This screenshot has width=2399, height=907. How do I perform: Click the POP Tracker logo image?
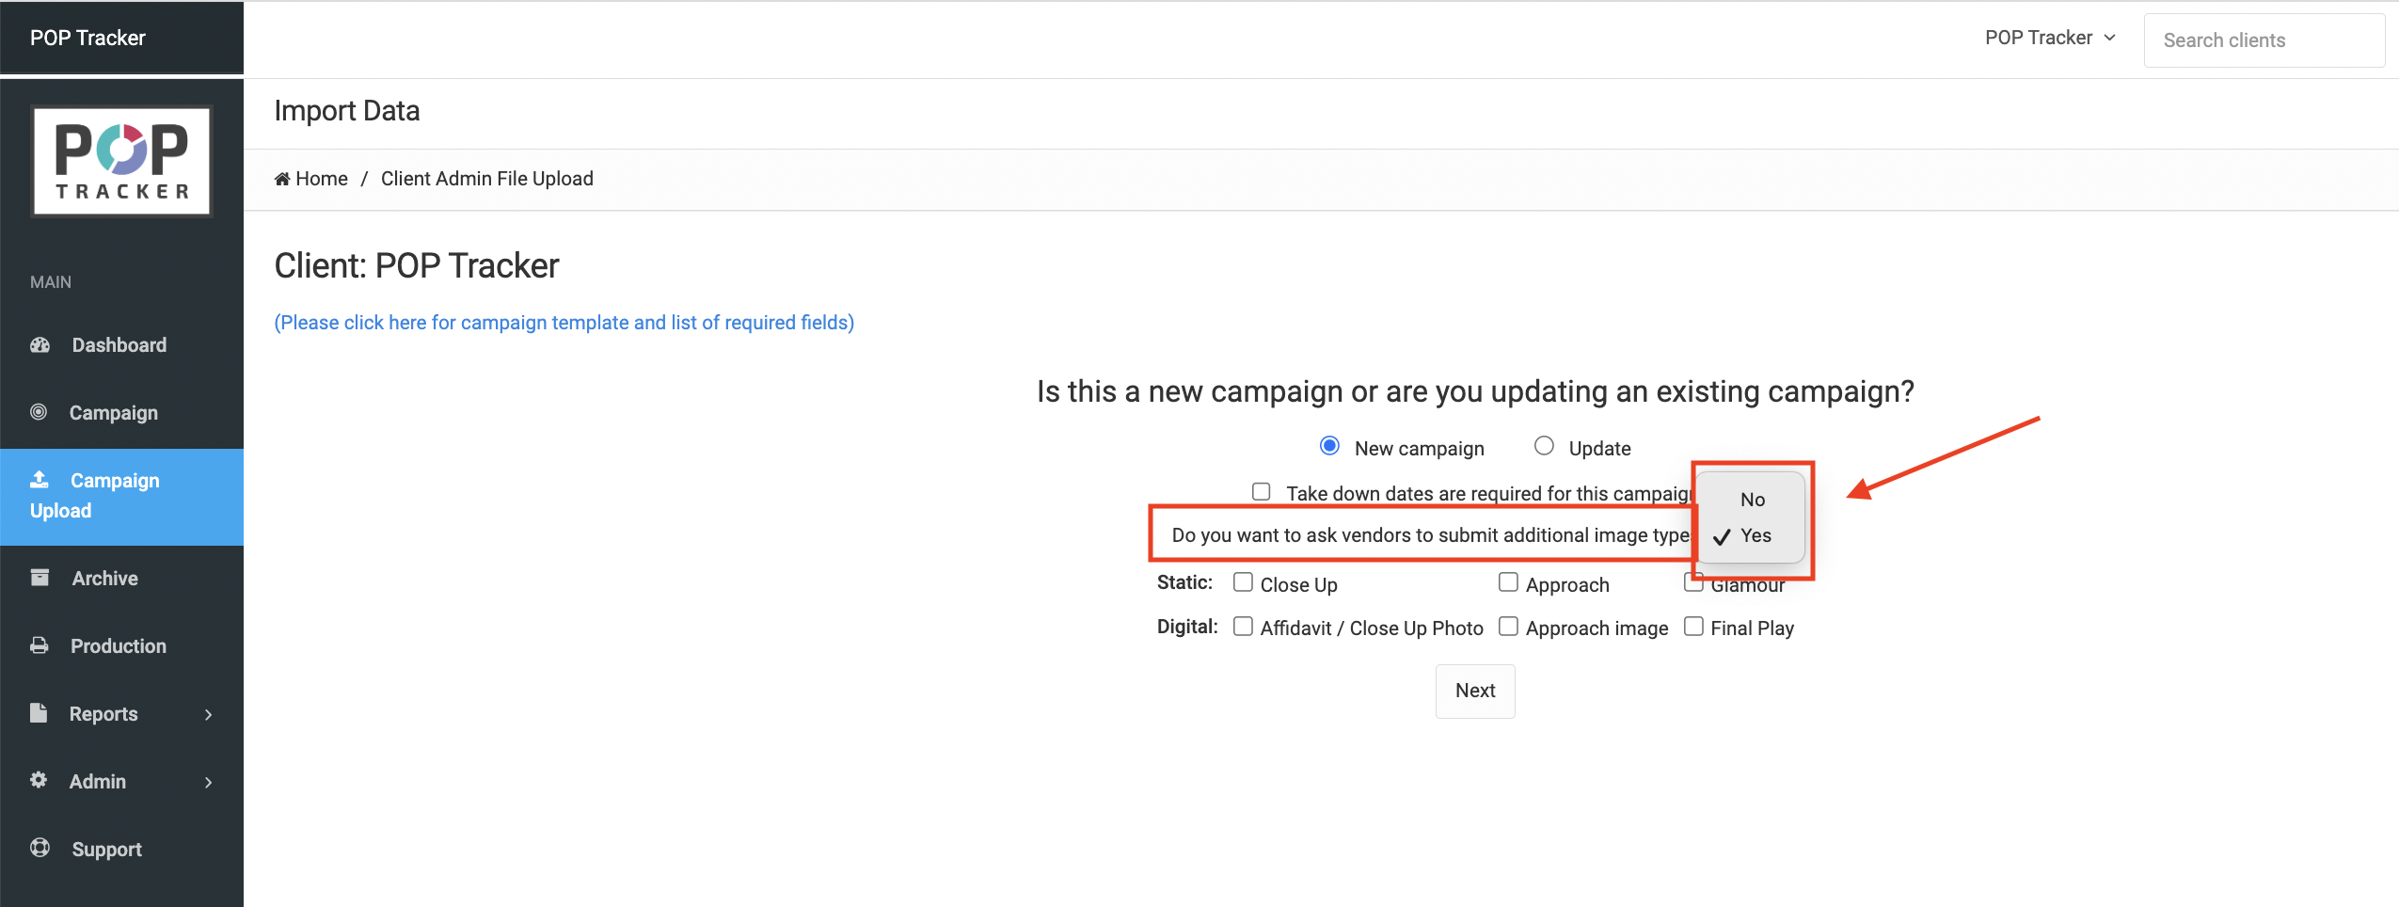click(x=122, y=161)
